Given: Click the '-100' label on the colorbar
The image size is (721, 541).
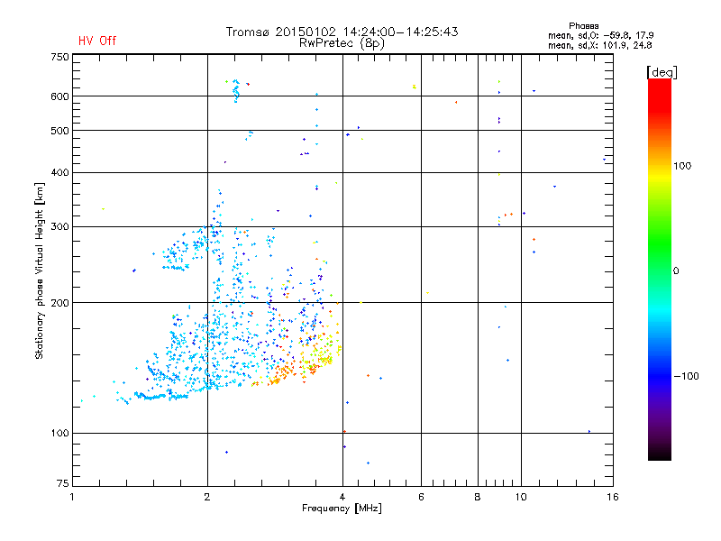Looking at the screenshot, I should 686,376.
